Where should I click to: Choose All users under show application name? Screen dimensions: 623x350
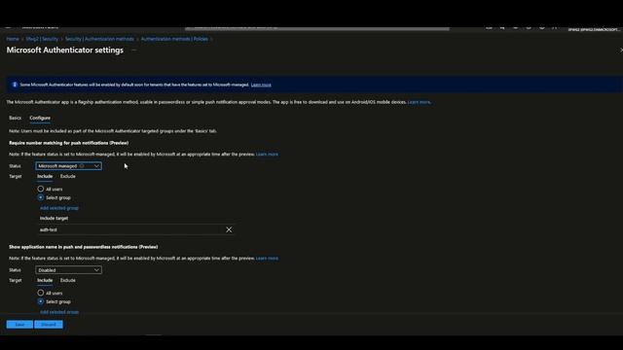click(41, 293)
